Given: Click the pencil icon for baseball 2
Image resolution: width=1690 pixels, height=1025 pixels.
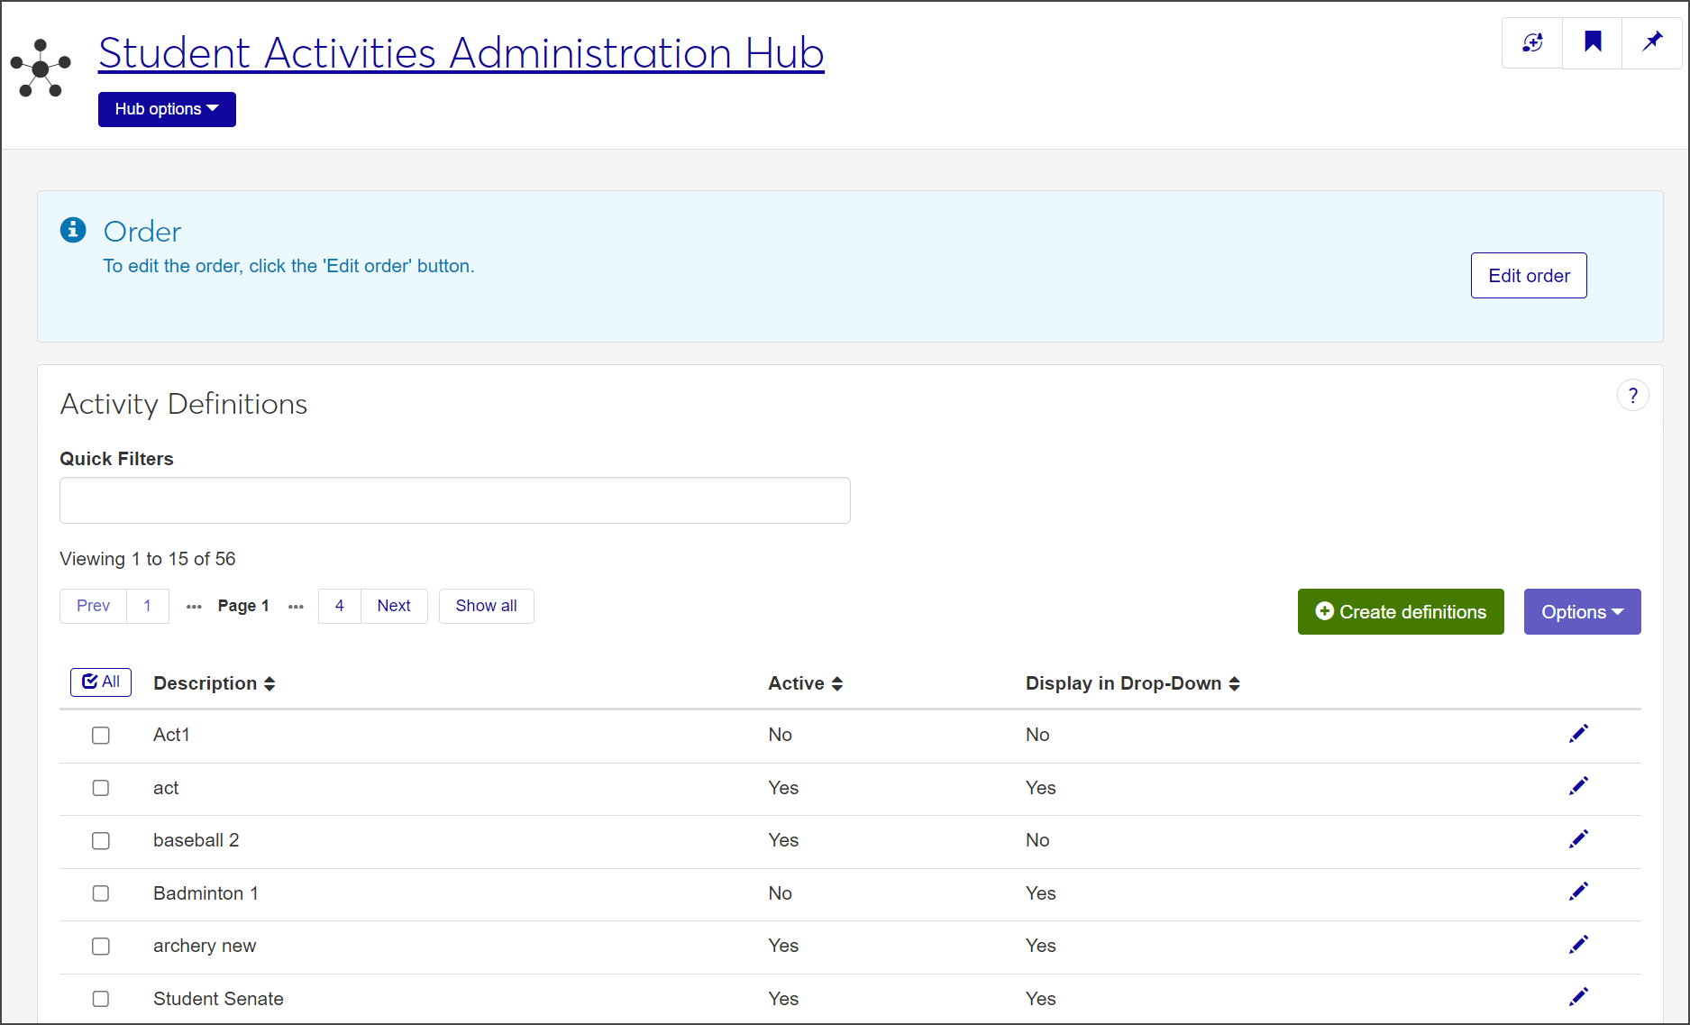Looking at the screenshot, I should (1577, 839).
